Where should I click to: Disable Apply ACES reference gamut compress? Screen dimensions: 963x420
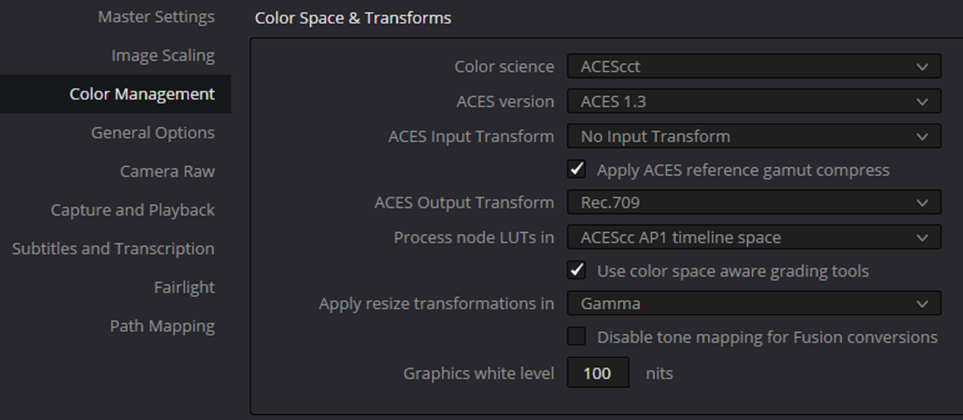pyautogui.click(x=577, y=170)
